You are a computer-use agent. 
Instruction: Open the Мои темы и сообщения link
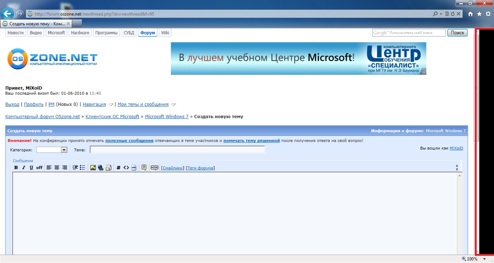[143, 104]
